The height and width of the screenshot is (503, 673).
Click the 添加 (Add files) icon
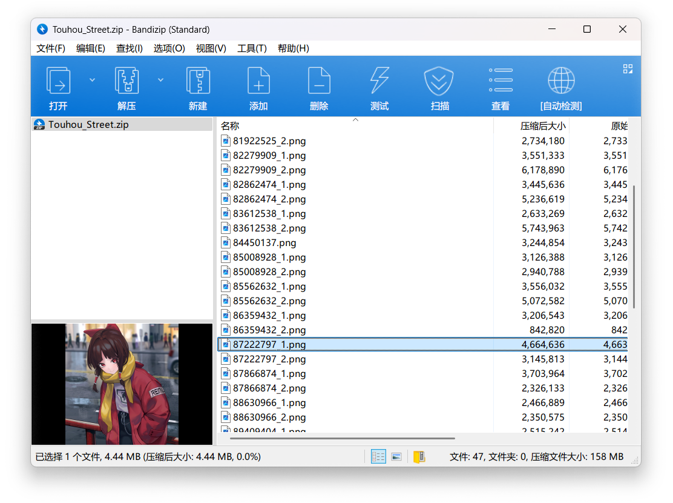pyautogui.click(x=258, y=82)
